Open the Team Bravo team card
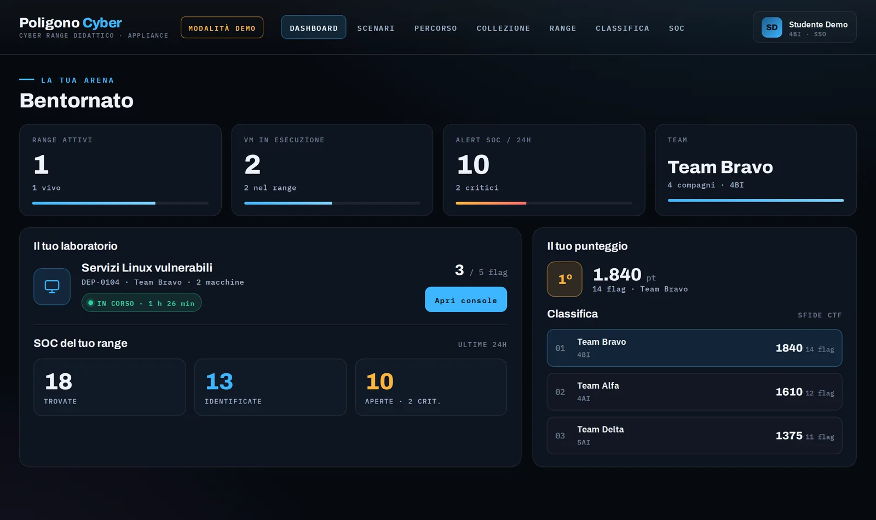876x520 pixels. (x=756, y=170)
